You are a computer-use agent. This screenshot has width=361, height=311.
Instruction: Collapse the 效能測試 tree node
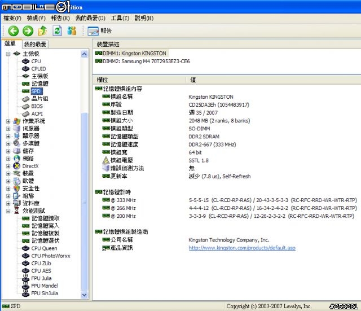pyautogui.click(x=8, y=211)
